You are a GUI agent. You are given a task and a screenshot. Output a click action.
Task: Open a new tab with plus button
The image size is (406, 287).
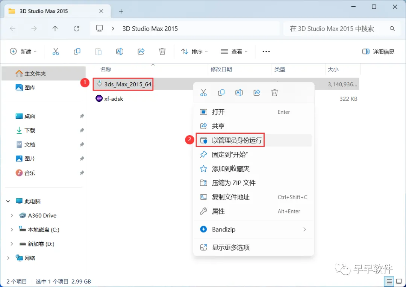[121, 11]
